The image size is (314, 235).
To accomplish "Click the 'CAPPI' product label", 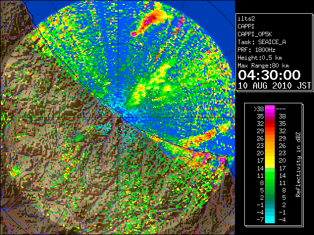I will [x=246, y=26].
